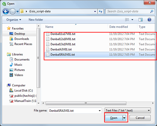Open the Documents library

tap(22, 60)
